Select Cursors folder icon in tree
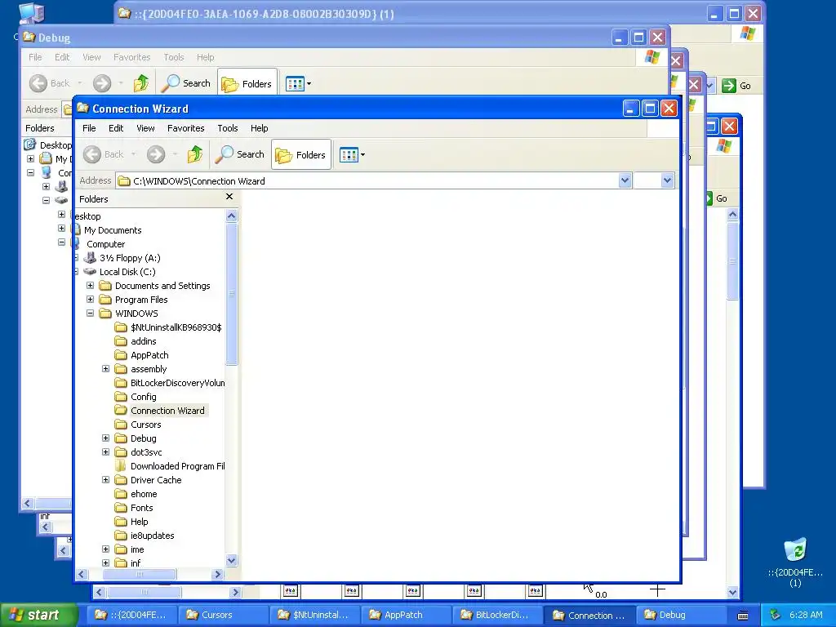Viewport: 836px width, 627px height. (121, 425)
